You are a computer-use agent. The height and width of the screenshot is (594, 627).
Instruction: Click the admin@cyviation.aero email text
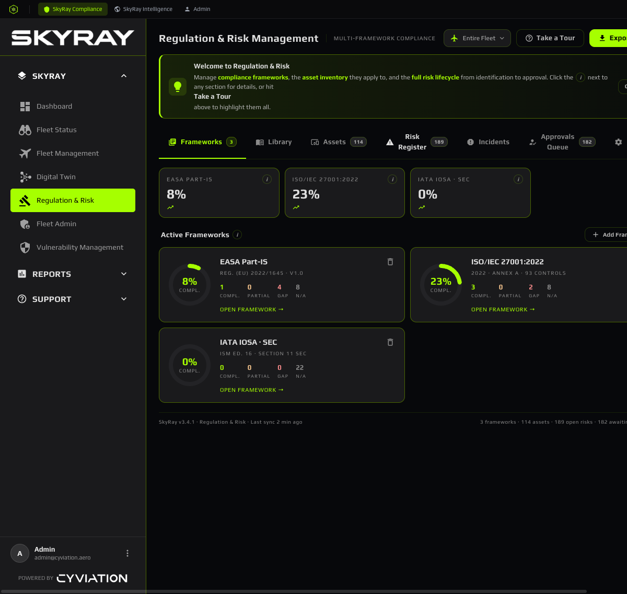[x=63, y=558]
